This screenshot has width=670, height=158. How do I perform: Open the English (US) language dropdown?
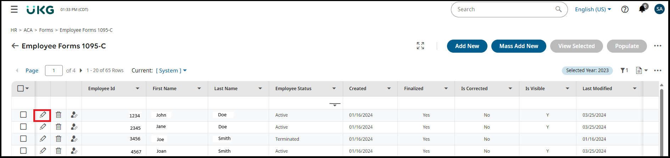[x=593, y=10]
